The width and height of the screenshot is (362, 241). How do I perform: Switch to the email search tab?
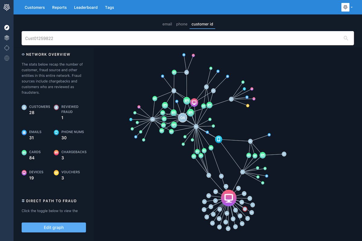coord(167,24)
